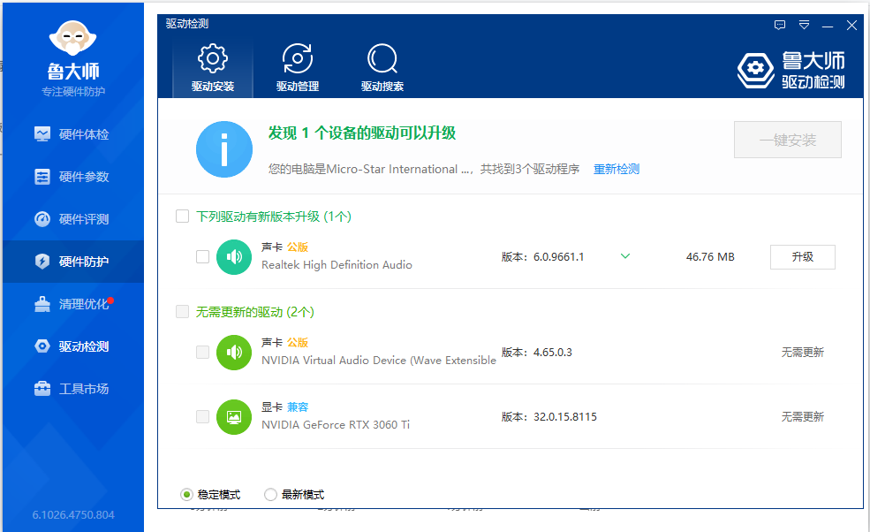Select 硬件防护 in the sidebar
This screenshot has height=532, width=870.
72,262
